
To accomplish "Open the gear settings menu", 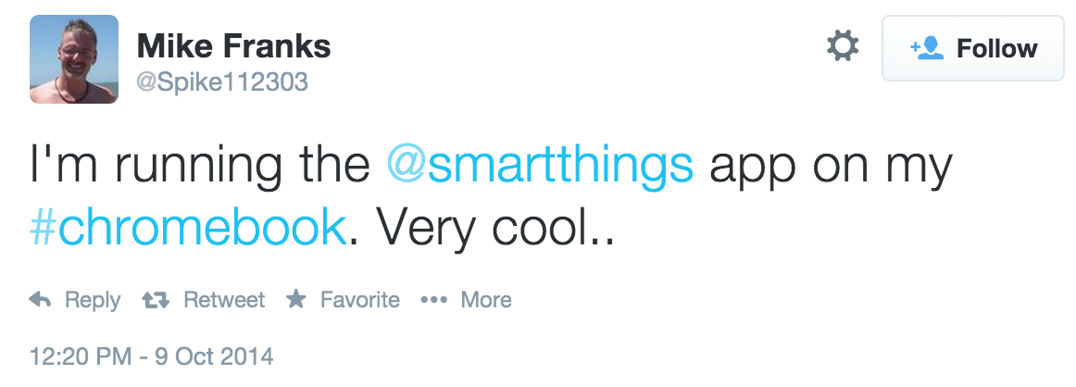I will pyautogui.click(x=843, y=46).
